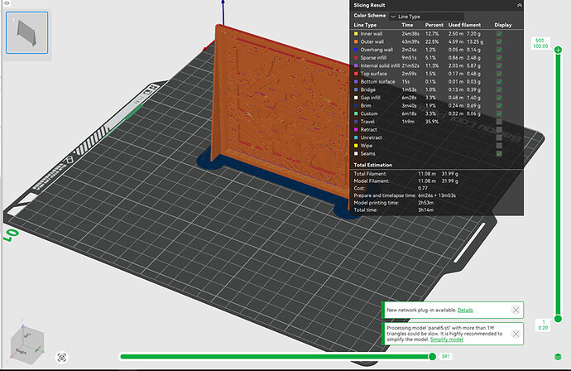571x371 pixels.
Task: Toggle Seams display checkbox
Action: (x=499, y=153)
